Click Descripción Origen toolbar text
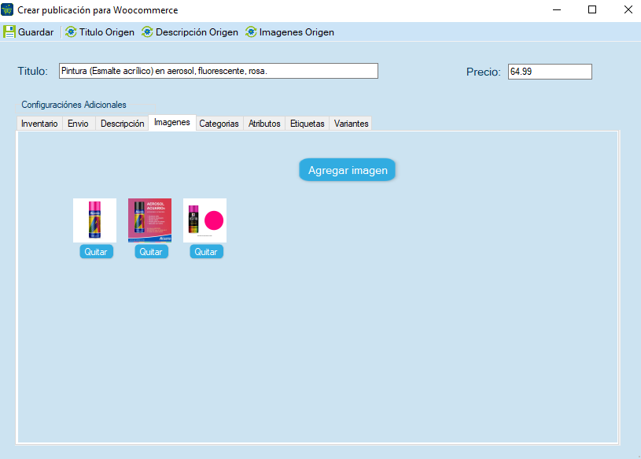 [x=197, y=32]
